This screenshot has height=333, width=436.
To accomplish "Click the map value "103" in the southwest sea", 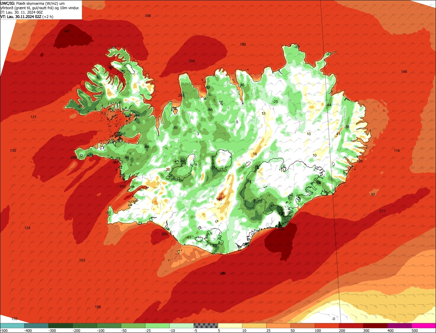I will click(x=82, y=260).
